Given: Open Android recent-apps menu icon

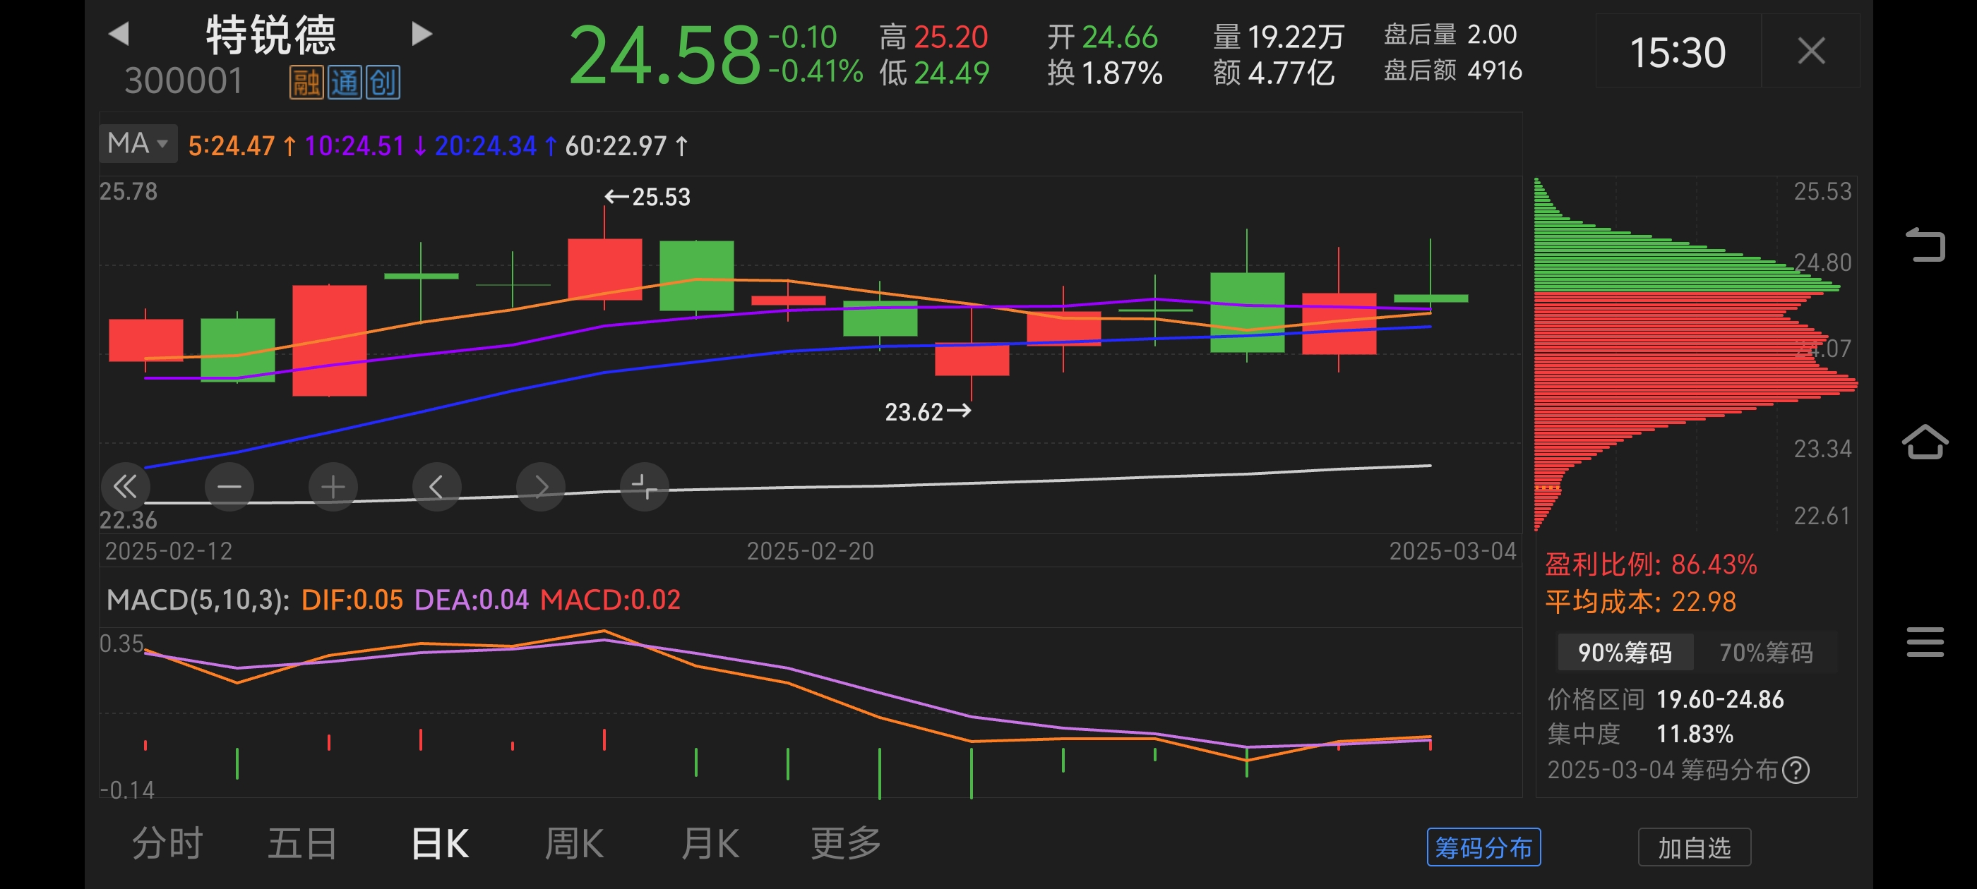Looking at the screenshot, I should point(1924,642).
